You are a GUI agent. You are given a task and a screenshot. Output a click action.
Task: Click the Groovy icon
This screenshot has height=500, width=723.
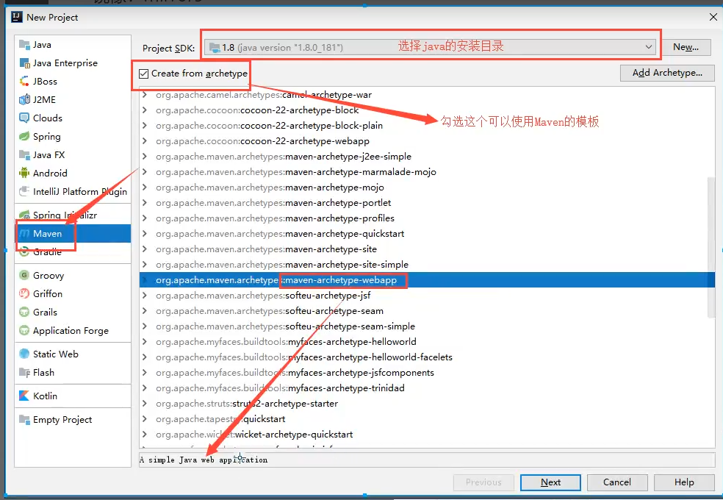click(24, 276)
